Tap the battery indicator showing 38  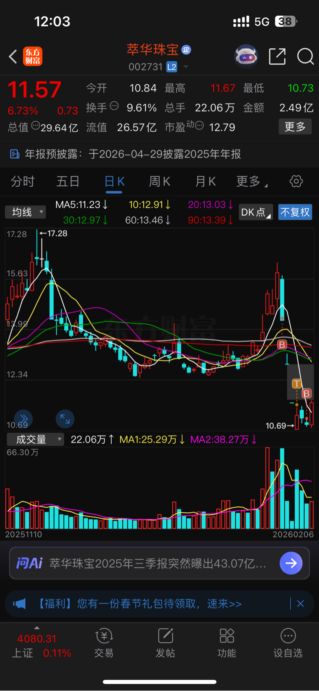click(x=286, y=22)
